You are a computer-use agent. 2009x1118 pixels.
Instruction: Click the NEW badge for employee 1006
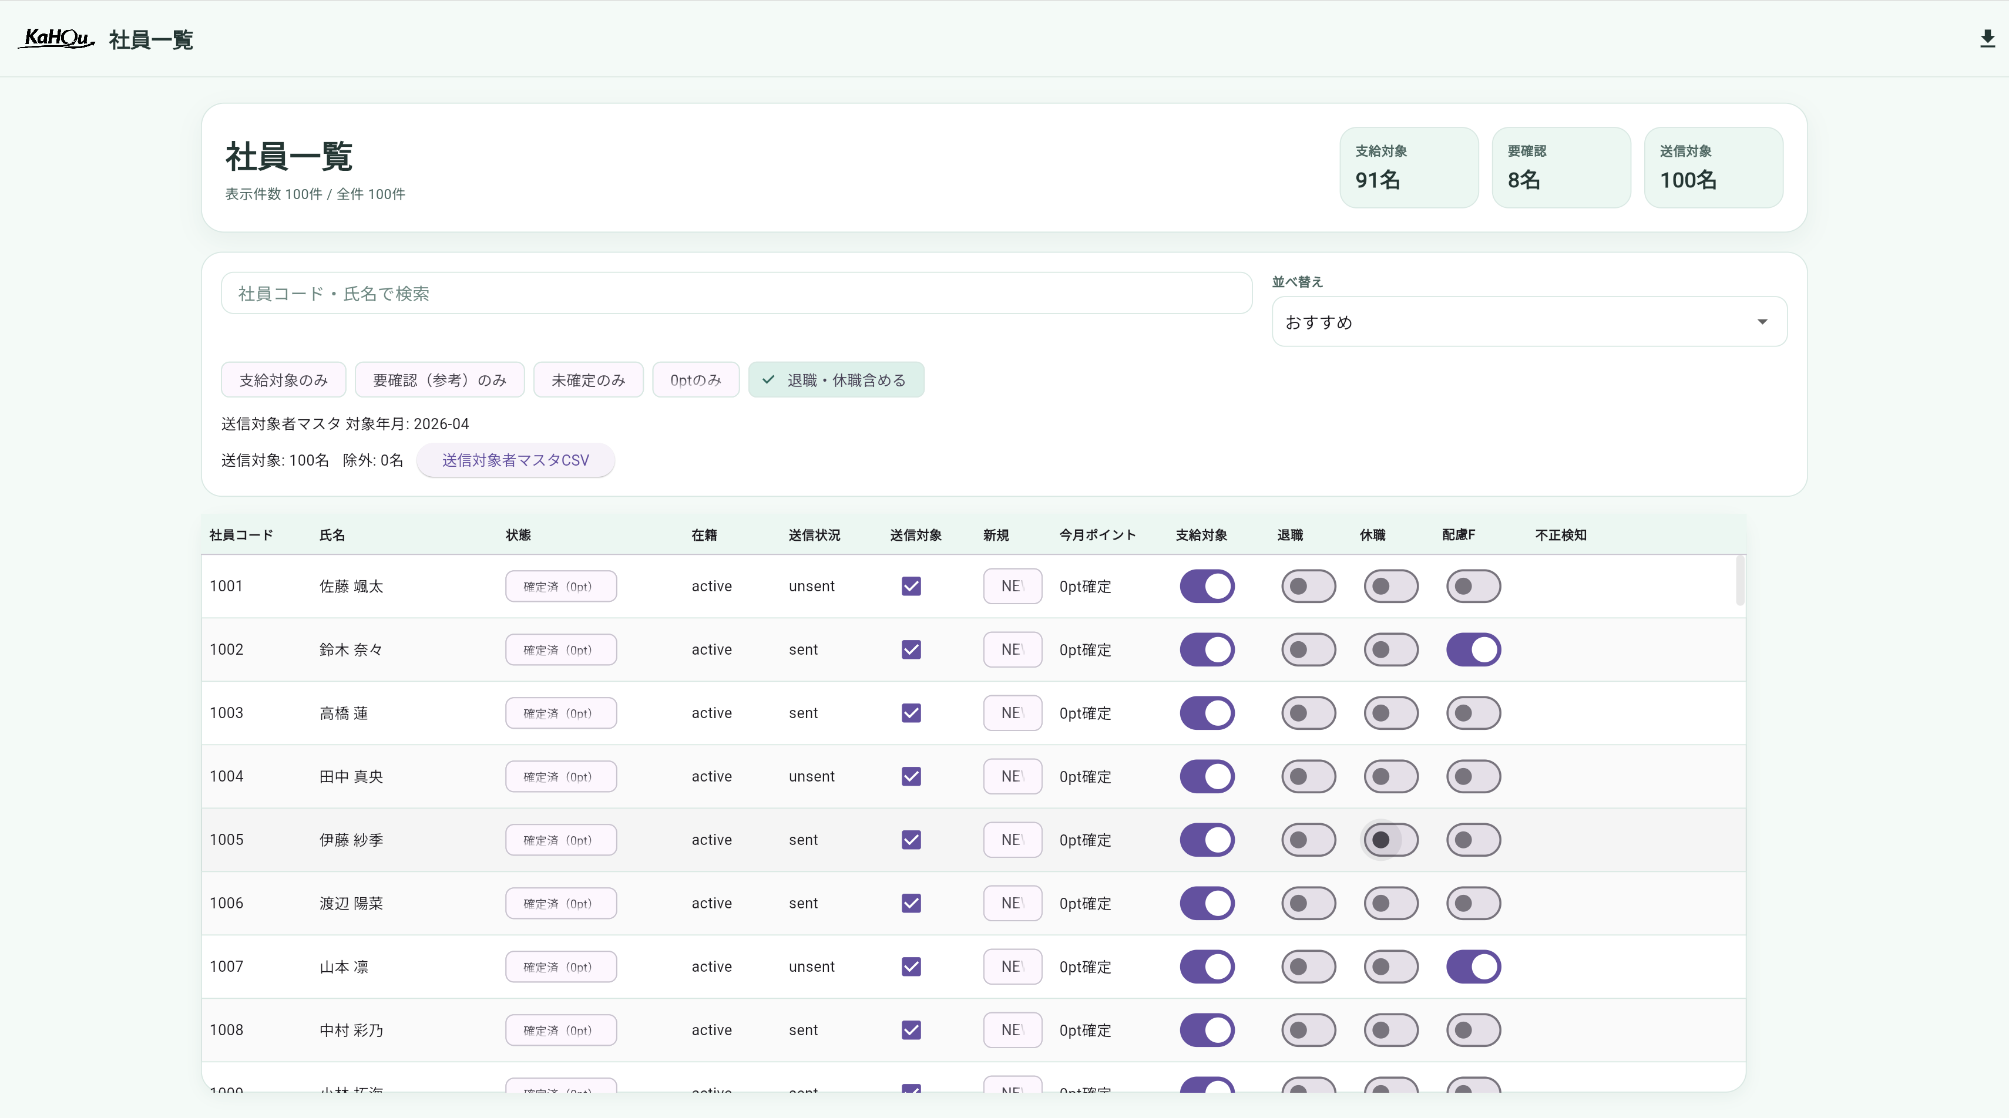coord(1012,903)
